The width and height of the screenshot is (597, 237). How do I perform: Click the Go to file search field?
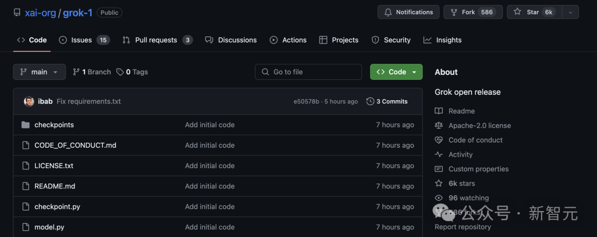pyautogui.click(x=308, y=72)
